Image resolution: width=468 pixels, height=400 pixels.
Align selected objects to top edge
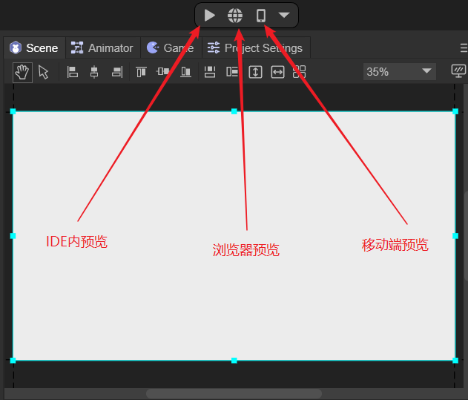click(141, 72)
